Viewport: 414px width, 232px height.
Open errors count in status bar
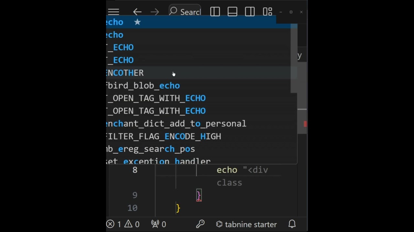click(114, 224)
